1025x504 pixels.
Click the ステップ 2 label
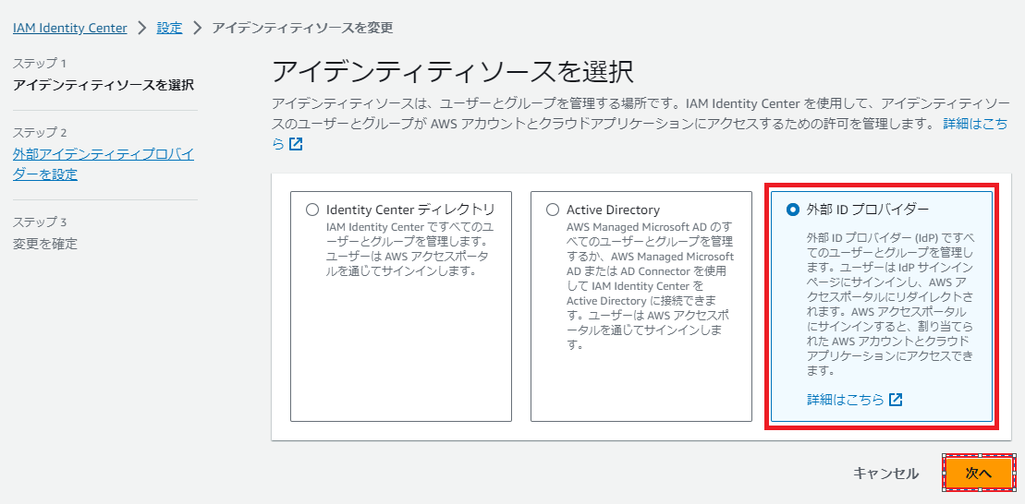(40, 133)
